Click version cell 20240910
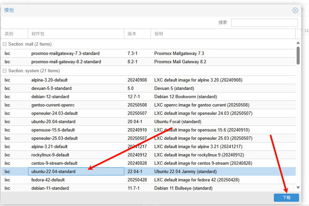The image size is (309, 206). tap(137, 130)
